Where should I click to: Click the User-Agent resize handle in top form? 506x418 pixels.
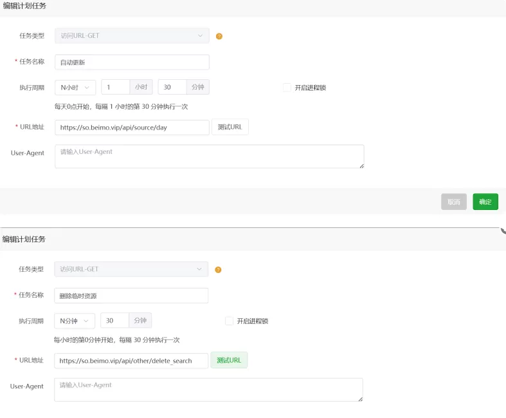(362, 166)
